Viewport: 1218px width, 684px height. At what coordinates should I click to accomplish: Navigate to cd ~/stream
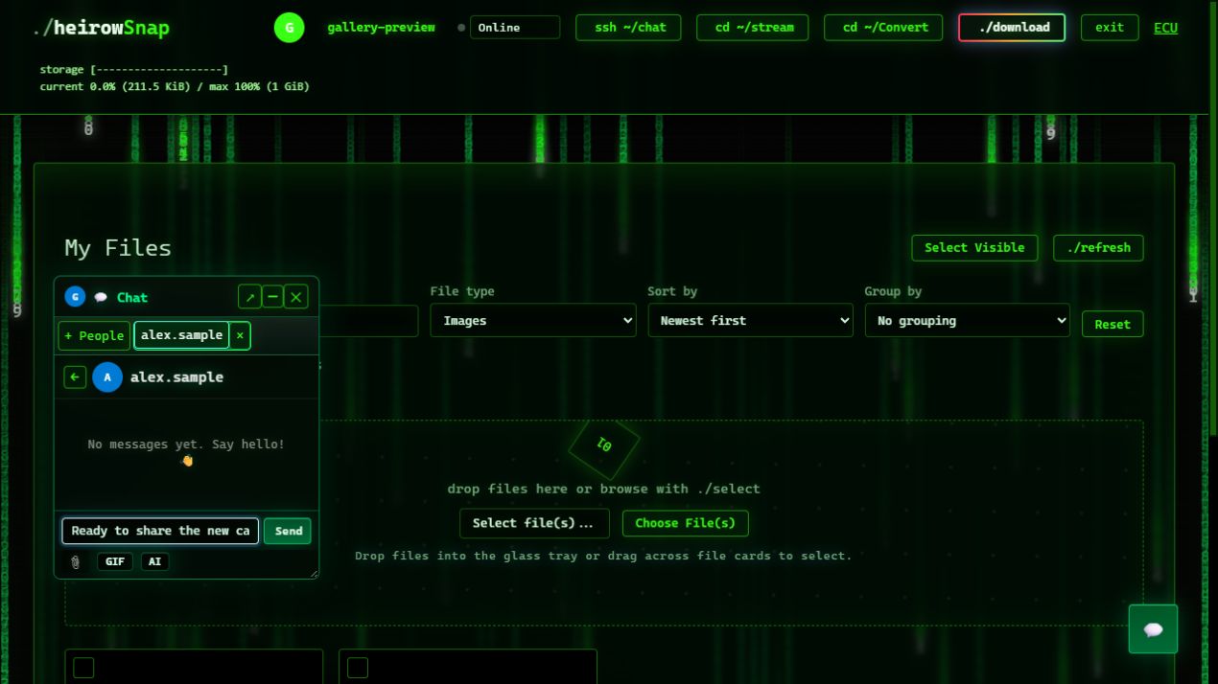[753, 28]
